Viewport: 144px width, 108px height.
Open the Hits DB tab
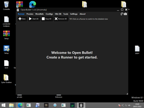pos(58,14)
